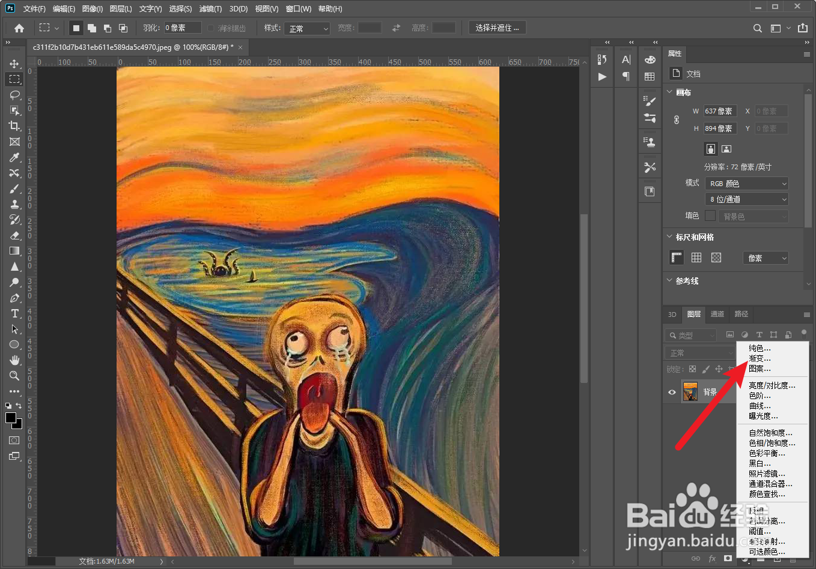
Task: Click the search magnifier in options bar
Action: click(x=758, y=28)
